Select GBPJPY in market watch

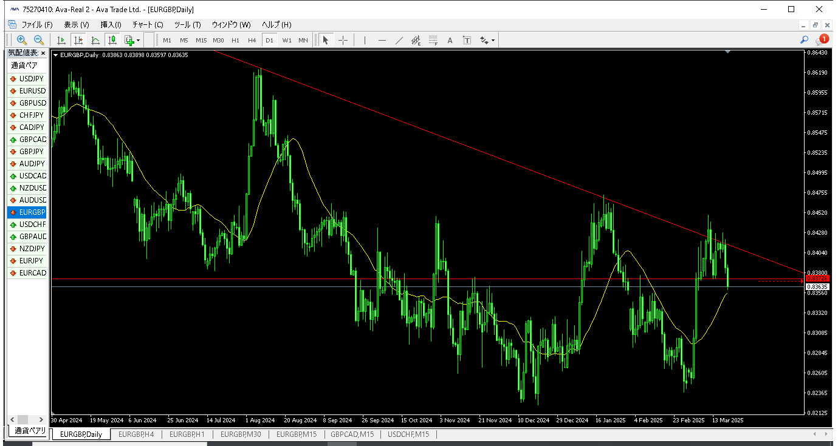27,152
